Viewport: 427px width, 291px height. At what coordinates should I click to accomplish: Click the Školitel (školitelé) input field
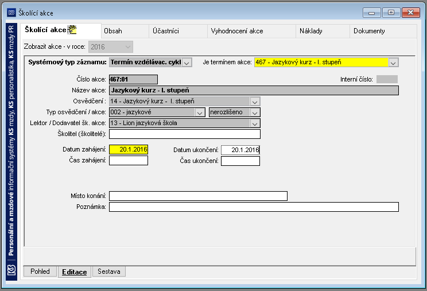tap(185, 134)
